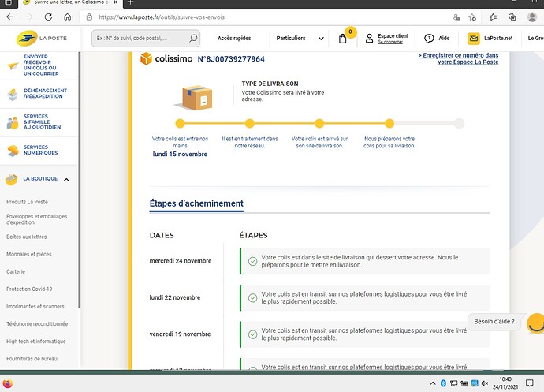Click the paper plane Envoyer/Recevoir icon
The height and width of the screenshot is (392, 544).
[x=13, y=65]
